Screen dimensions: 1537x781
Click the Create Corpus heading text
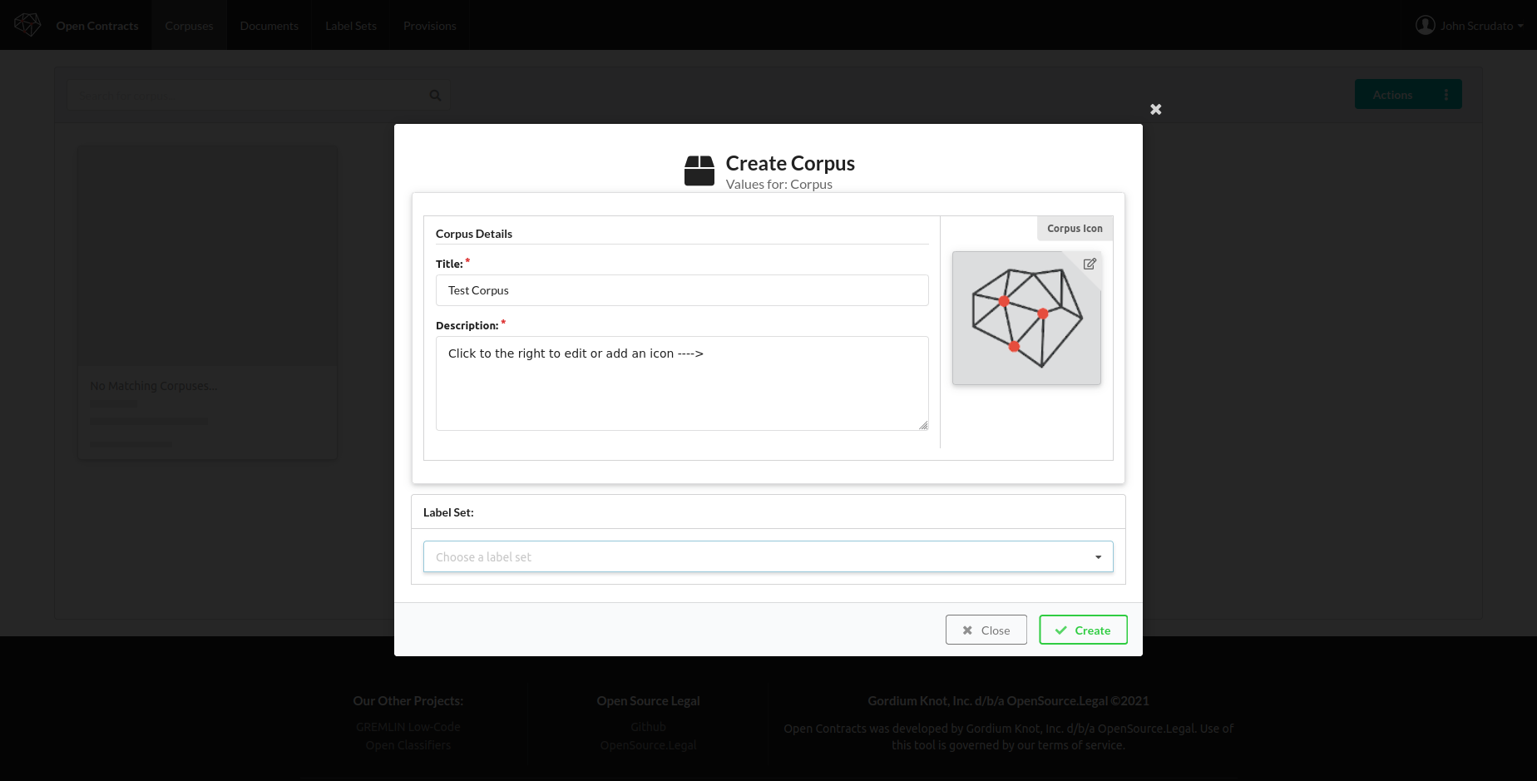(790, 163)
